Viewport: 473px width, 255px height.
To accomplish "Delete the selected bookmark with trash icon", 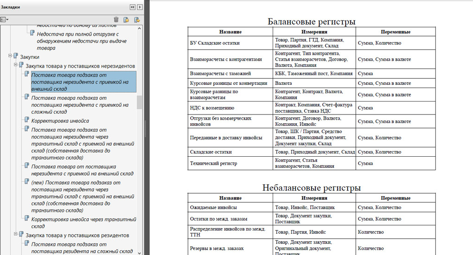I will (116, 19).
